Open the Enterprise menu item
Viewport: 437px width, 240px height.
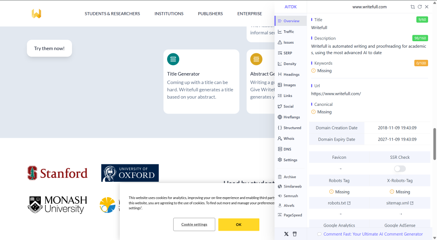point(249,13)
